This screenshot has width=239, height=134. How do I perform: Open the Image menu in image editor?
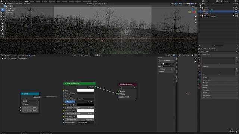[188, 55]
